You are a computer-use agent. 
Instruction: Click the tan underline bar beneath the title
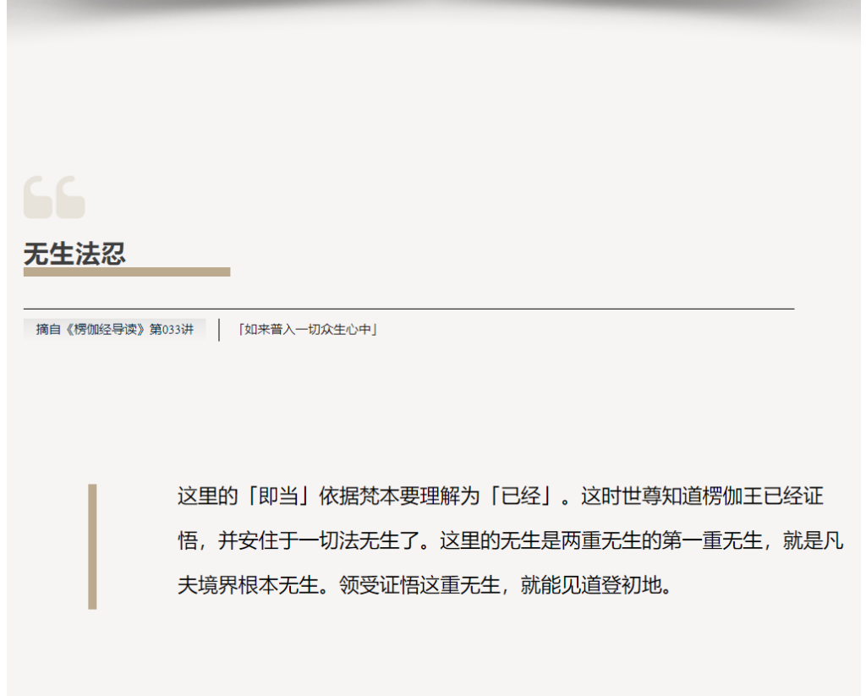coord(126,272)
